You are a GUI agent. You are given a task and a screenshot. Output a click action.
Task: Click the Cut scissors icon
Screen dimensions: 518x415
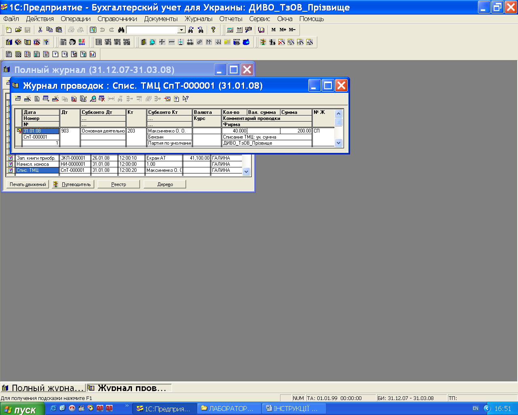(40, 30)
